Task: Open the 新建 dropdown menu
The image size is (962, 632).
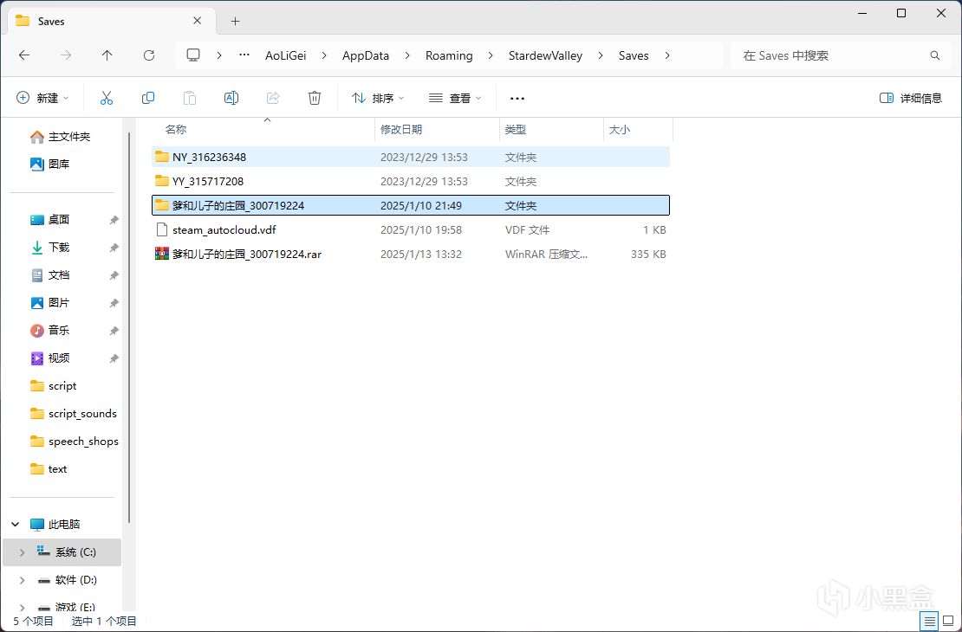Action: (x=42, y=98)
